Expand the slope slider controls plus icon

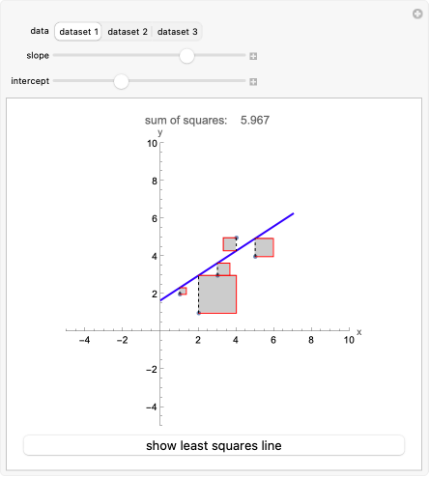[x=253, y=56]
